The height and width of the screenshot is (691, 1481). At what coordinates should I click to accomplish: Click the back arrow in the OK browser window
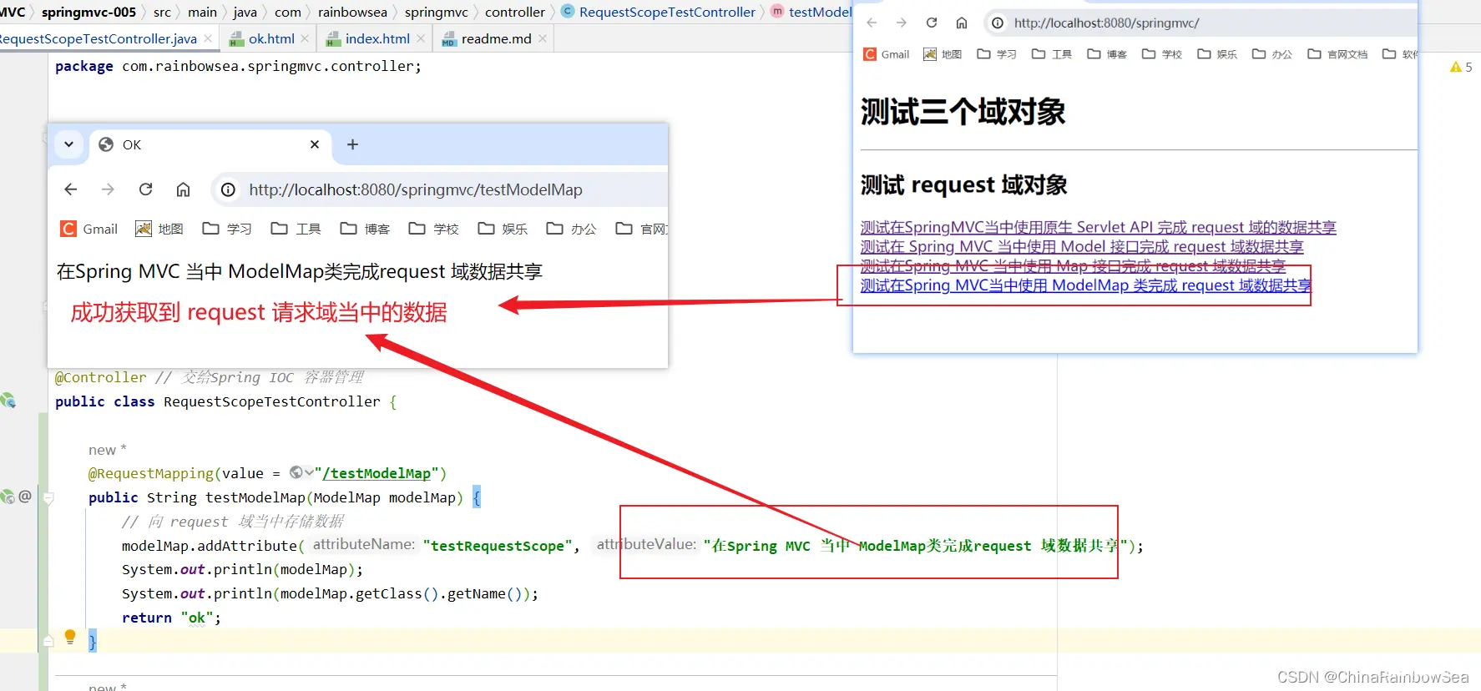pos(71,189)
